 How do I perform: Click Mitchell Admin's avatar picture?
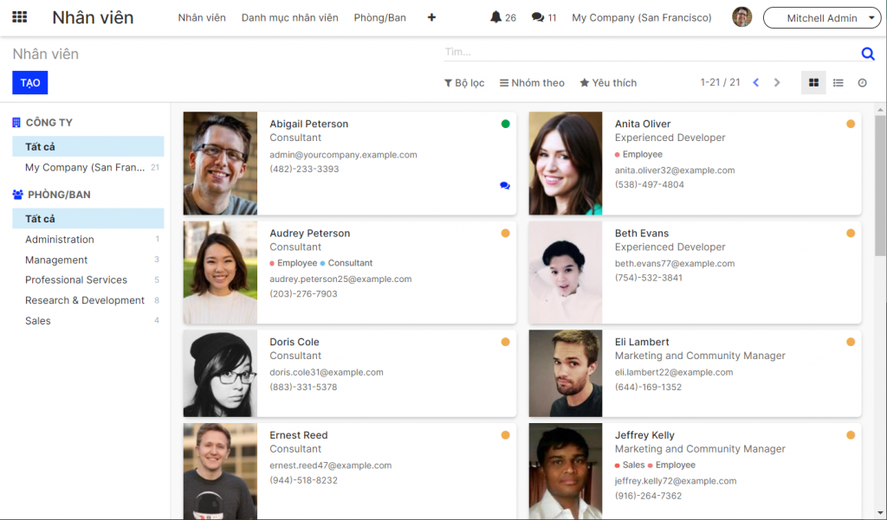pyautogui.click(x=741, y=17)
